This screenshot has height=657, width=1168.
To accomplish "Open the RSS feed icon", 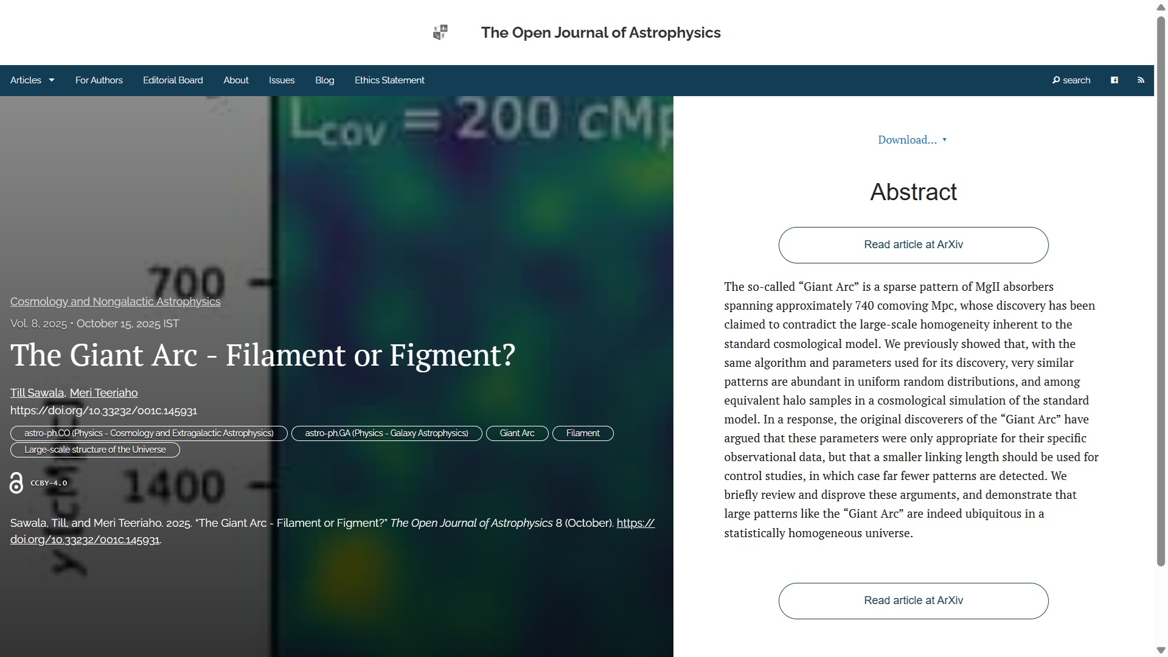I will click(1141, 80).
